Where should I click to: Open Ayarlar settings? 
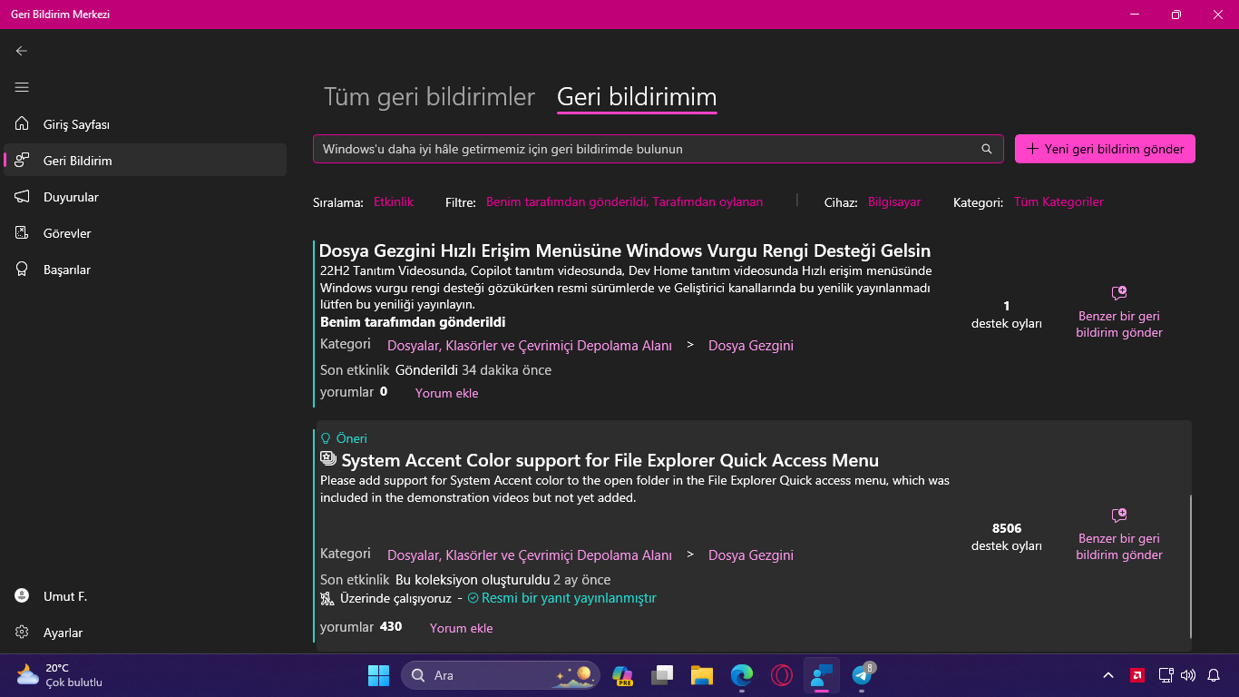[145, 633]
